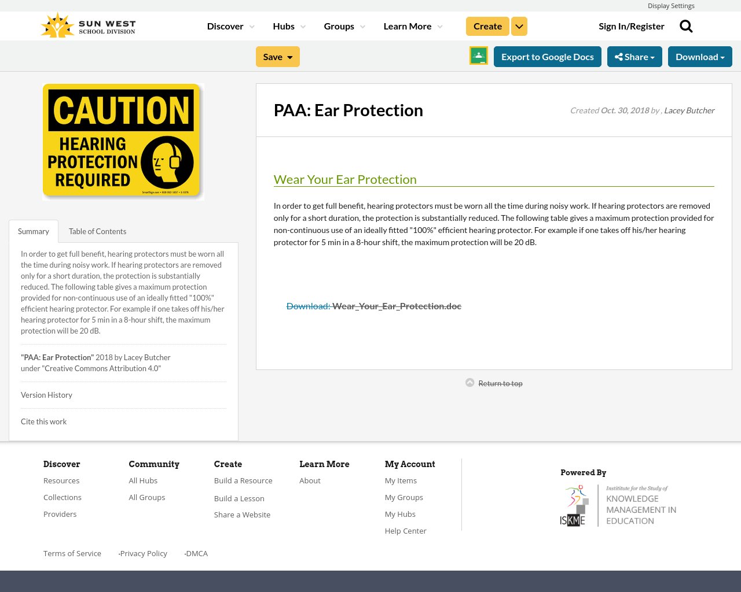This screenshot has height=592, width=741.
Task: Expand the Download options dropdown
Action: 700,55
